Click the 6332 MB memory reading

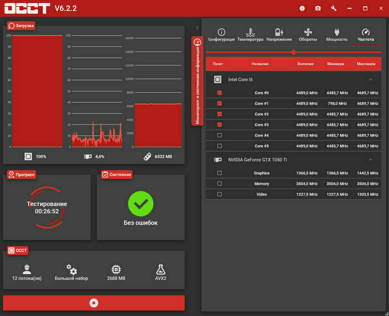click(x=163, y=156)
